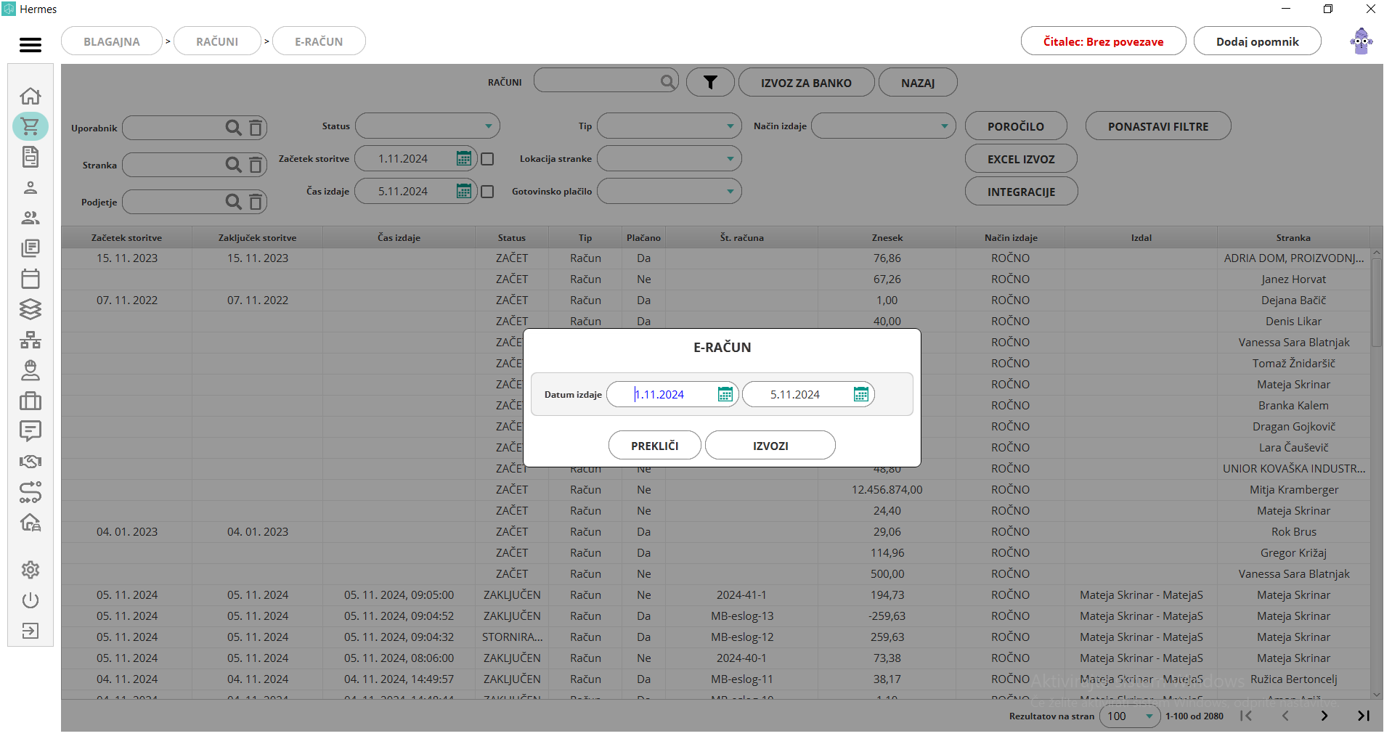The image size is (1392, 744).
Task: Open the people group sidebar icon
Action: (30, 218)
